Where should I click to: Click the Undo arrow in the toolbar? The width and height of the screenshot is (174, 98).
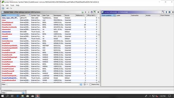8,8
